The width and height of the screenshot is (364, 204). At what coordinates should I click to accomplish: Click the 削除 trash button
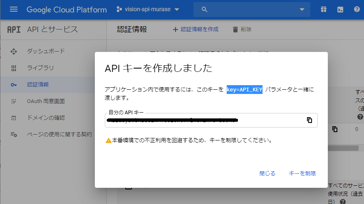242,29
